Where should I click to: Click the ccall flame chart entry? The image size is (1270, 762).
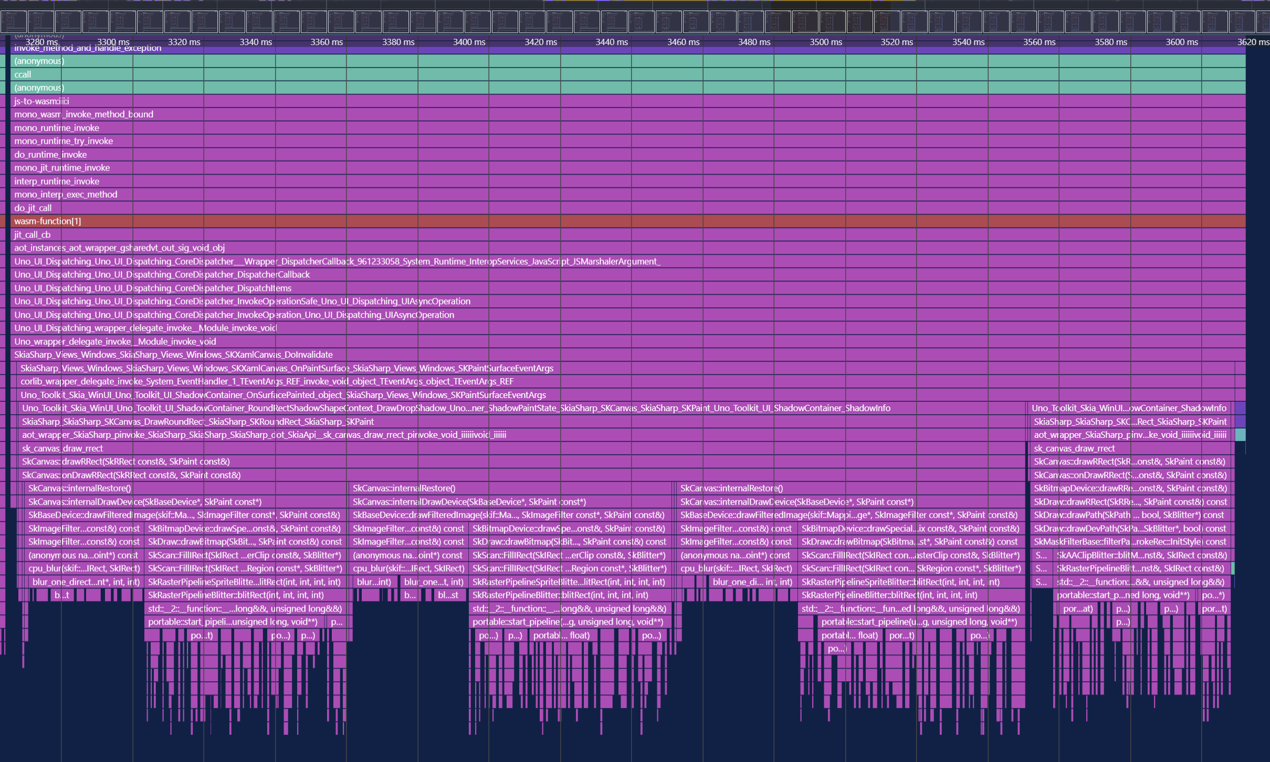[x=23, y=74]
